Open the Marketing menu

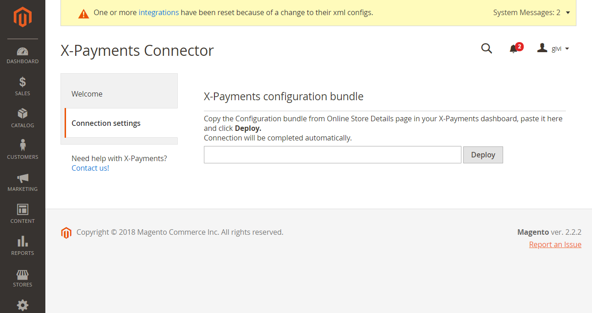click(22, 182)
